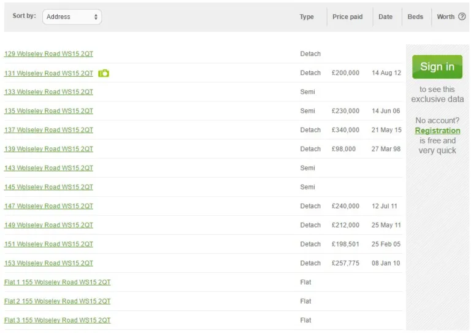Click the Type column header
This screenshot has width=471, height=333.
pos(307,17)
